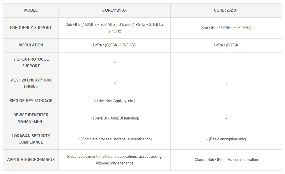
Task: Click the MODEL header cell
Action: pos(31,10)
